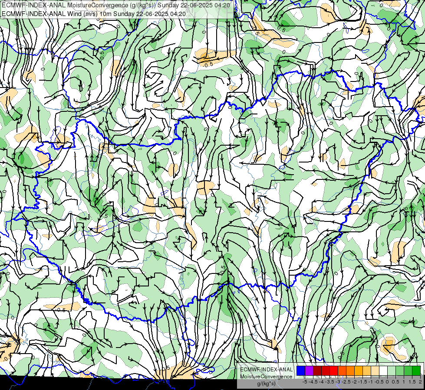Click the '-2' tick label in legend
Viewport: 425px width, 390px height.
point(355,382)
